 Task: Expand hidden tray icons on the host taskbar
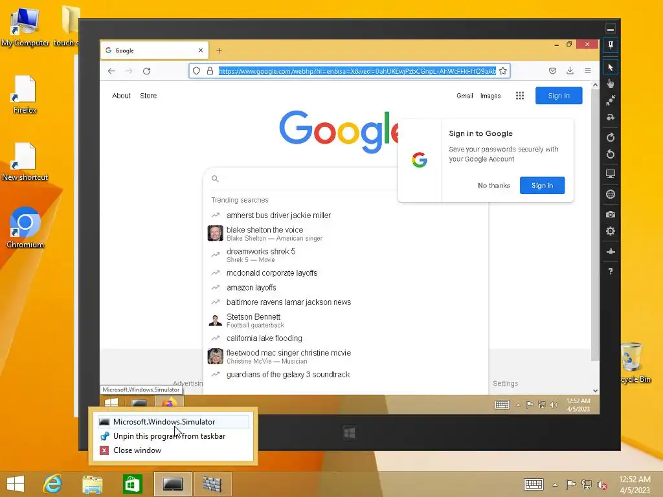coord(555,485)
